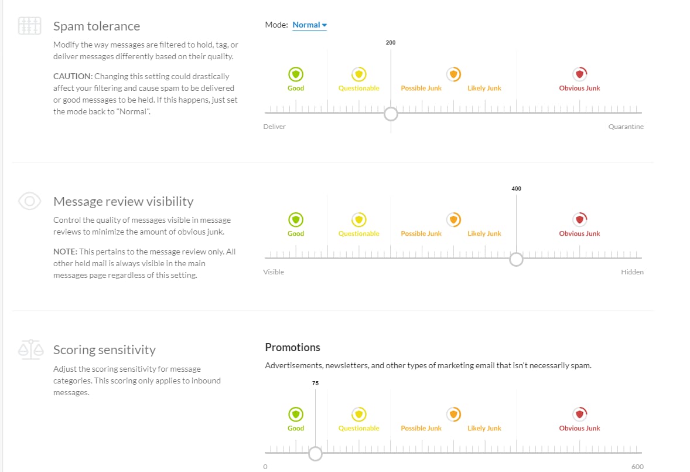Click the Scoring sensitivity scales icon
690x472 pixels.
(31, 349)
